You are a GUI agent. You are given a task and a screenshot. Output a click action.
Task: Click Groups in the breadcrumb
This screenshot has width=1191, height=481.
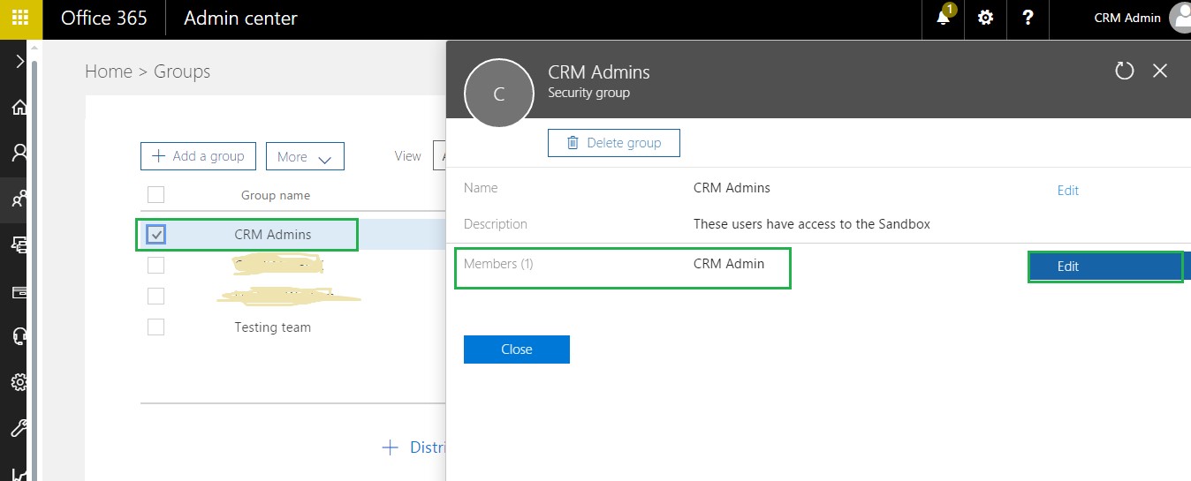coord(182,71)
